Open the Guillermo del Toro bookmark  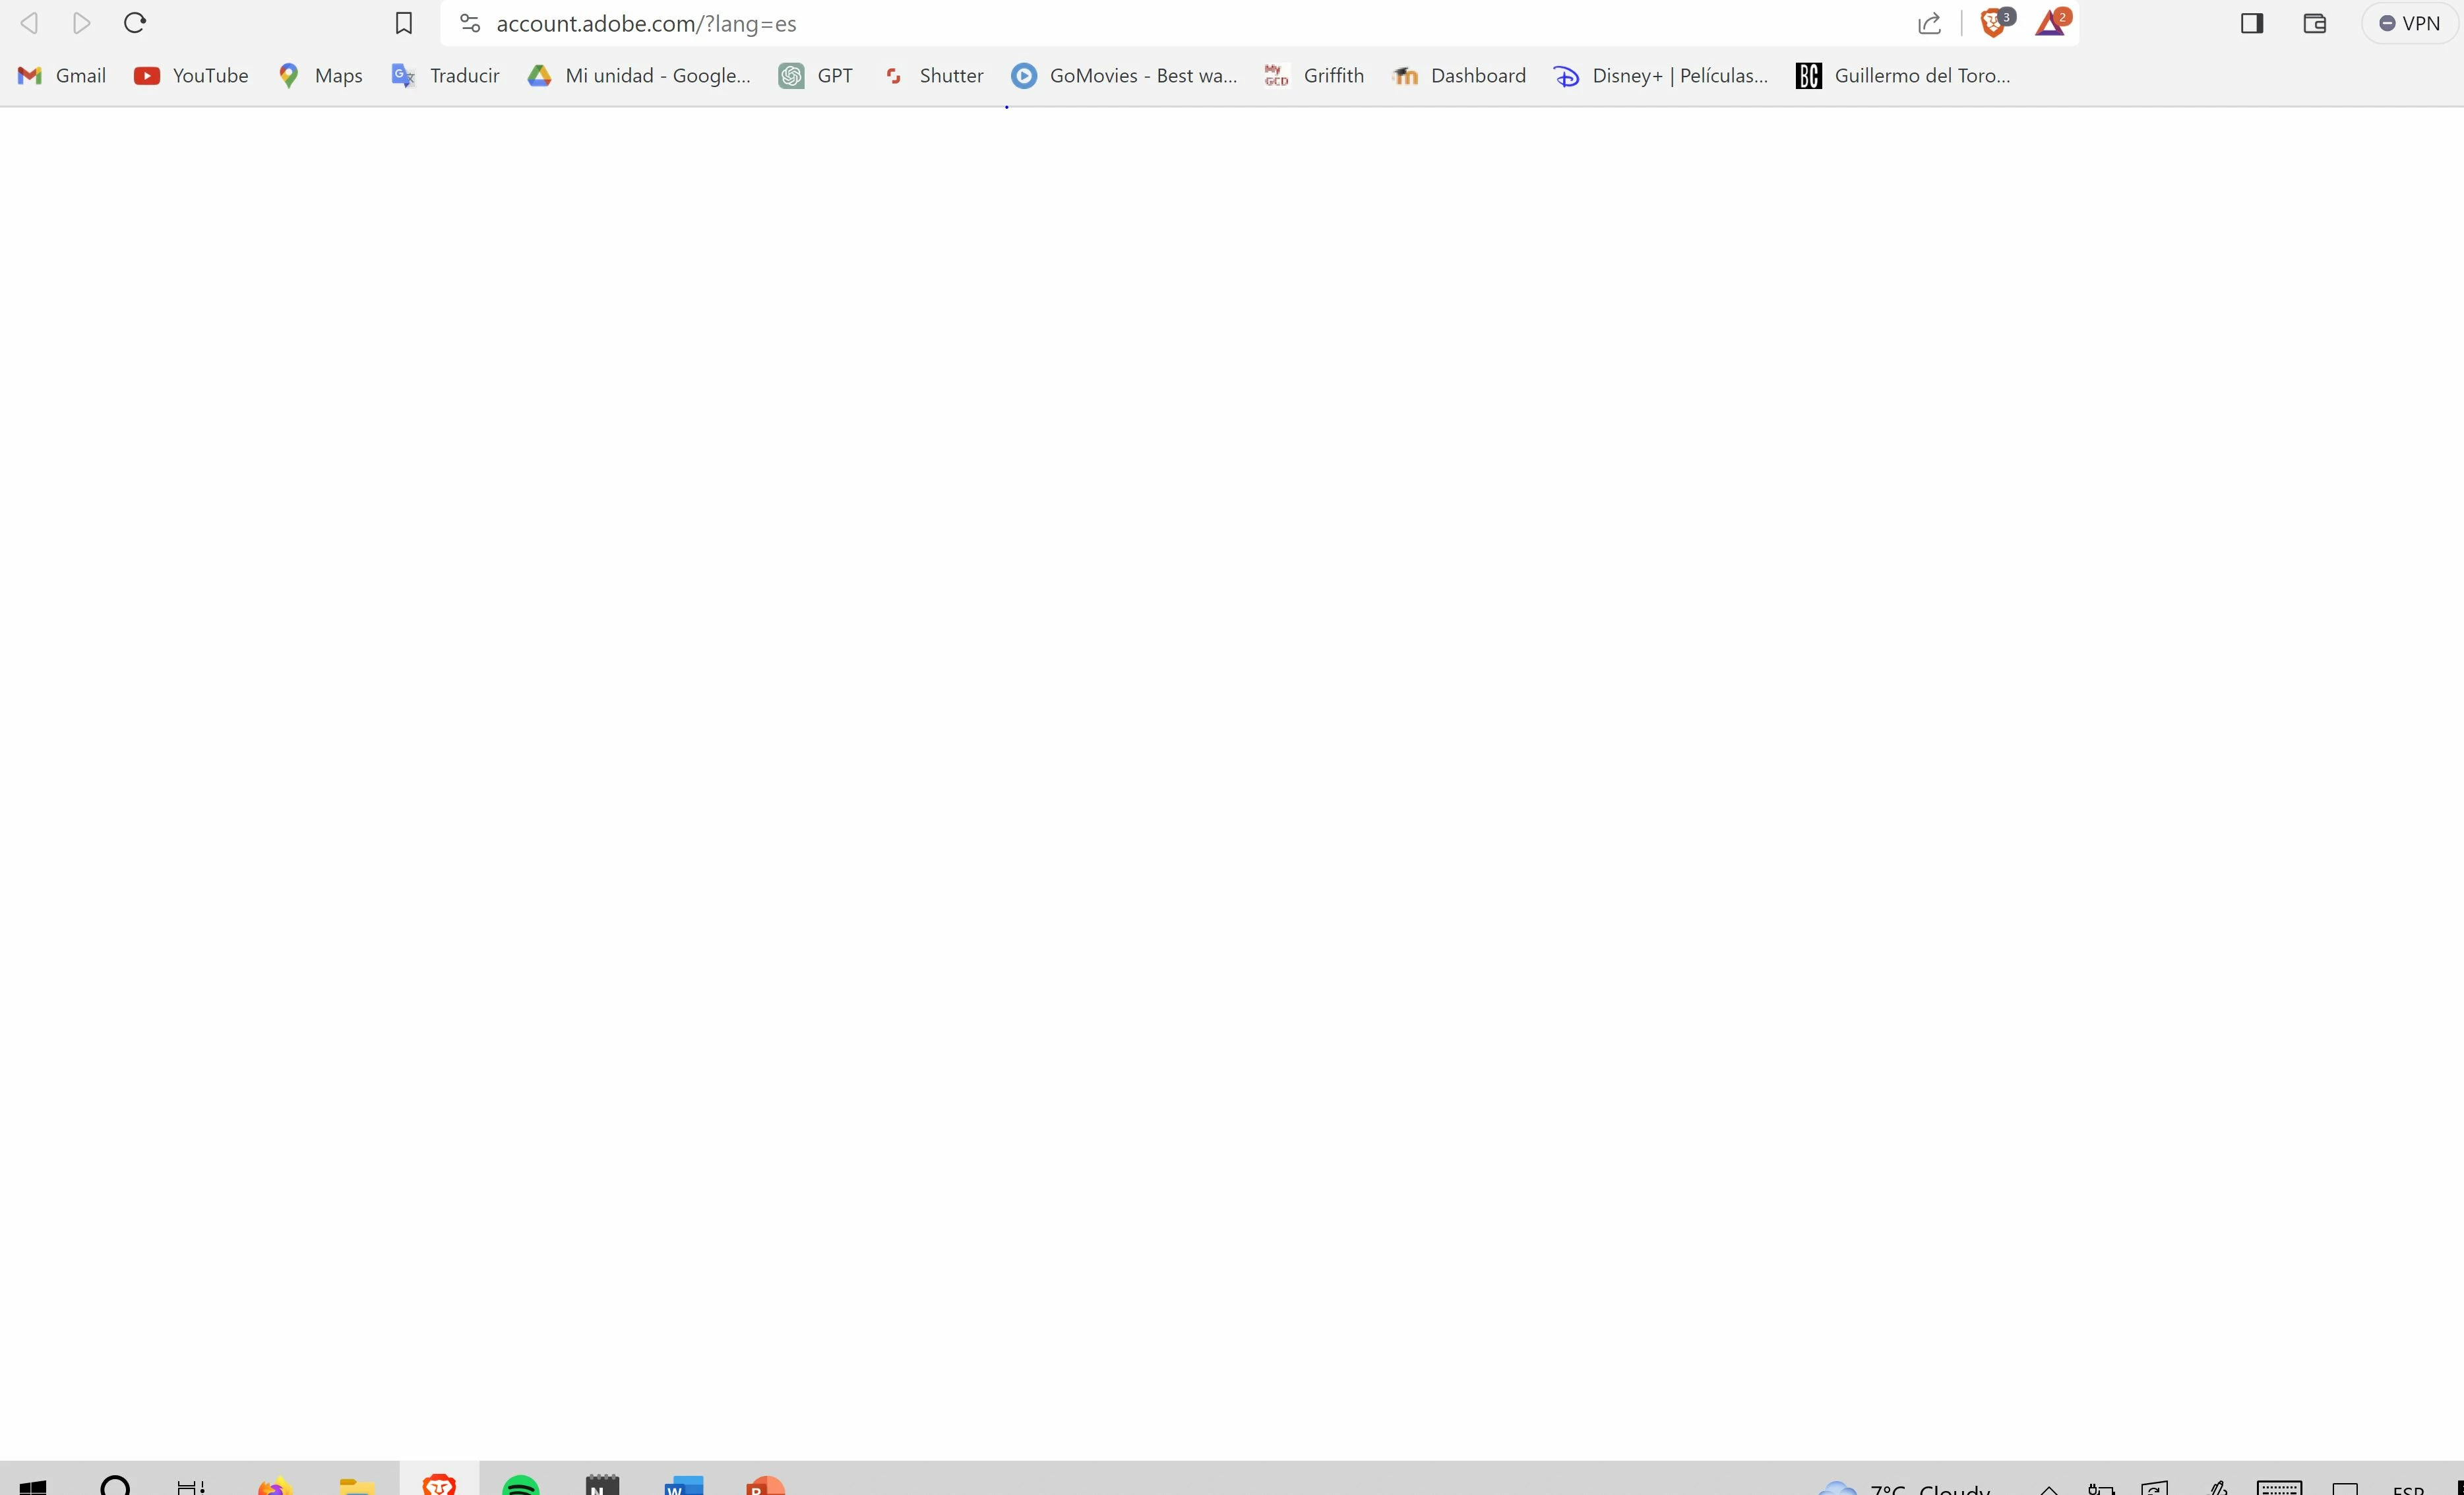[1903, 76]
